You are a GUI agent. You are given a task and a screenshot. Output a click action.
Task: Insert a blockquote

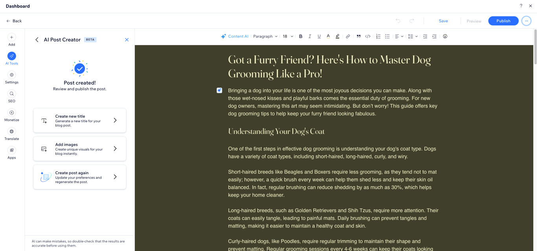[358, 36]
